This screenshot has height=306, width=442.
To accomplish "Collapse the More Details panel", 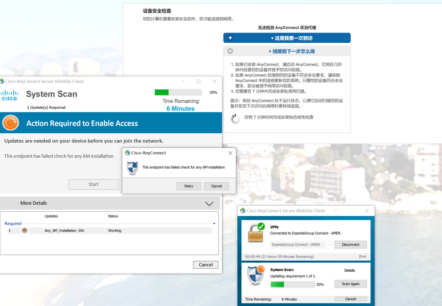I will point(209,203).
